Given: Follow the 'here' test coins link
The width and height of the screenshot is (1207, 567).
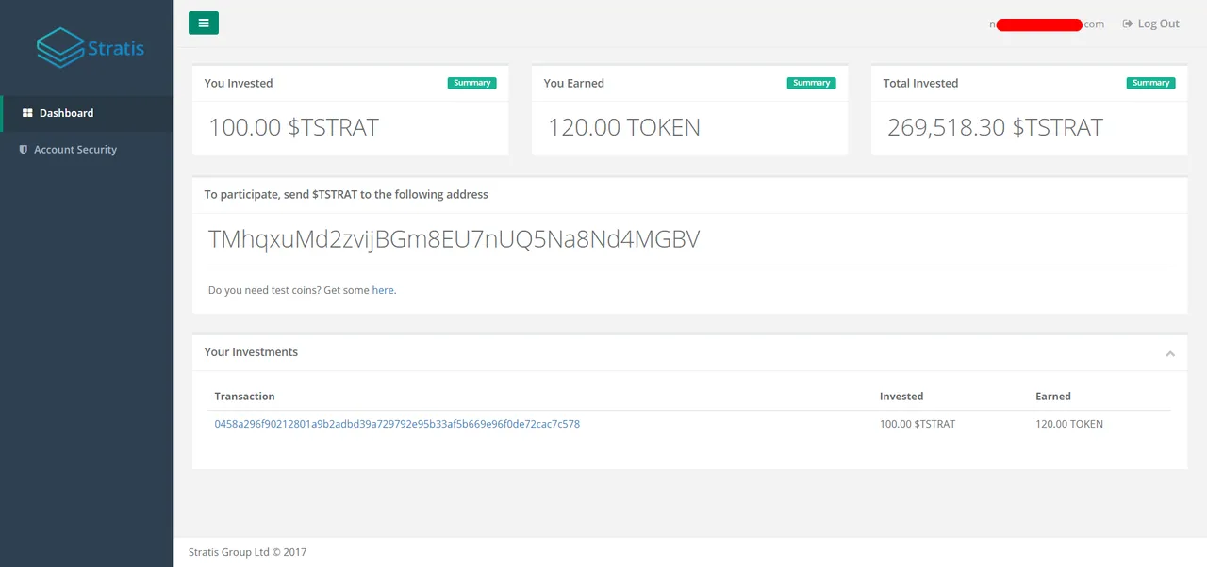Looking at the screenshot, I should pyautogui.click(x=383, y=290).
